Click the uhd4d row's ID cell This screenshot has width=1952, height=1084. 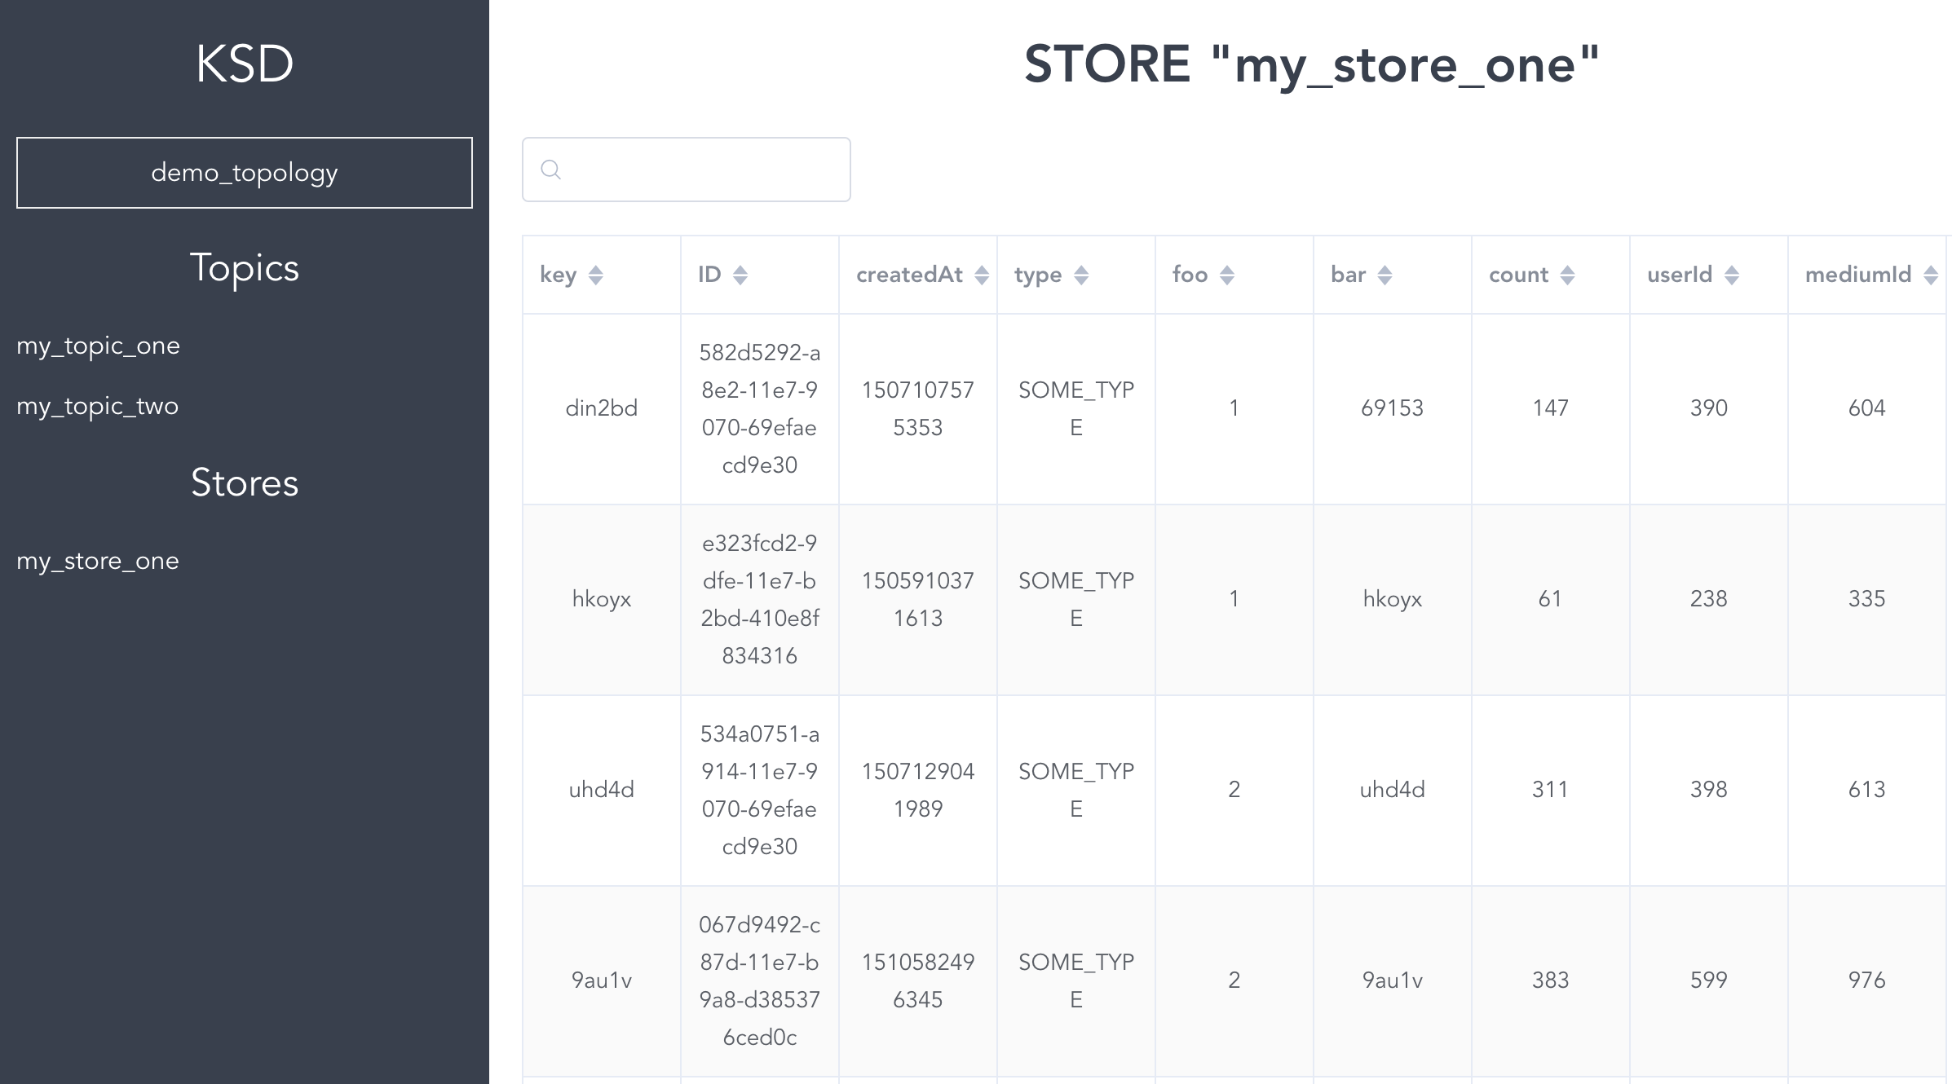pos(759,790)
